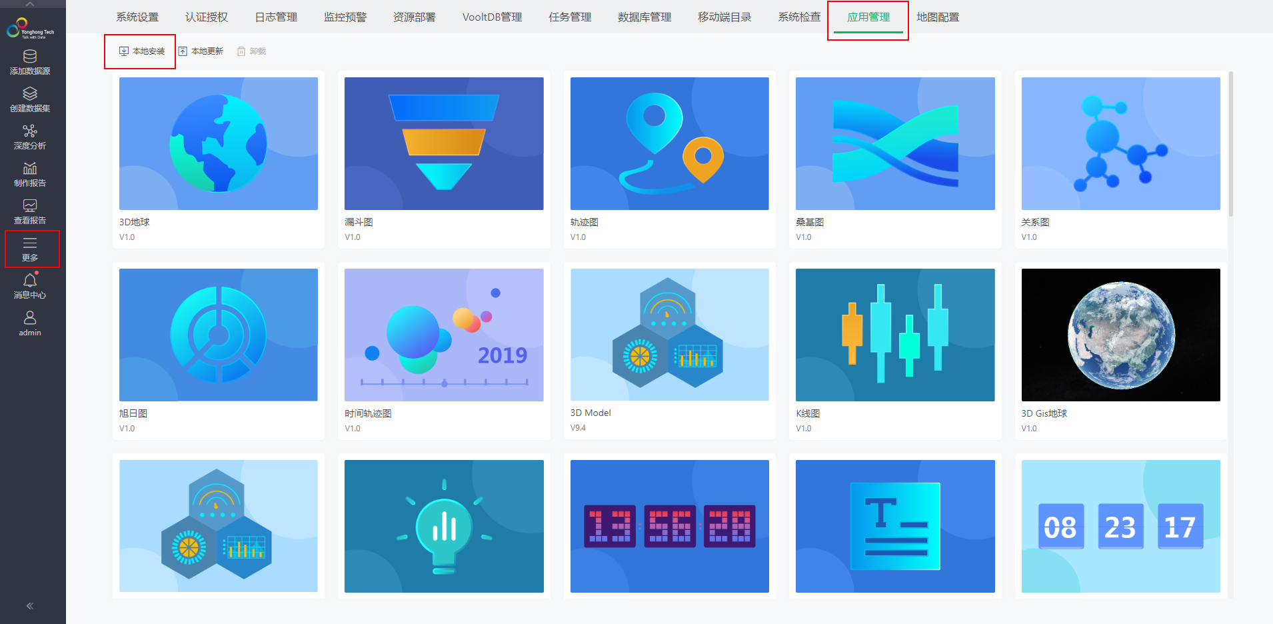Image resolution: width=1273 pixels, height=624 pixels.
Task: Click the 漏斗图 funnel chart card
Action: (444, 160)
